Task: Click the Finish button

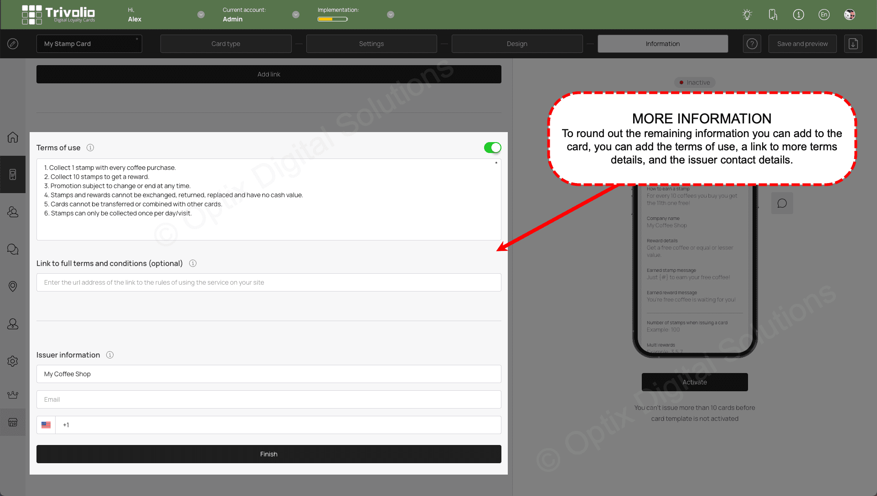Action: 268,454
